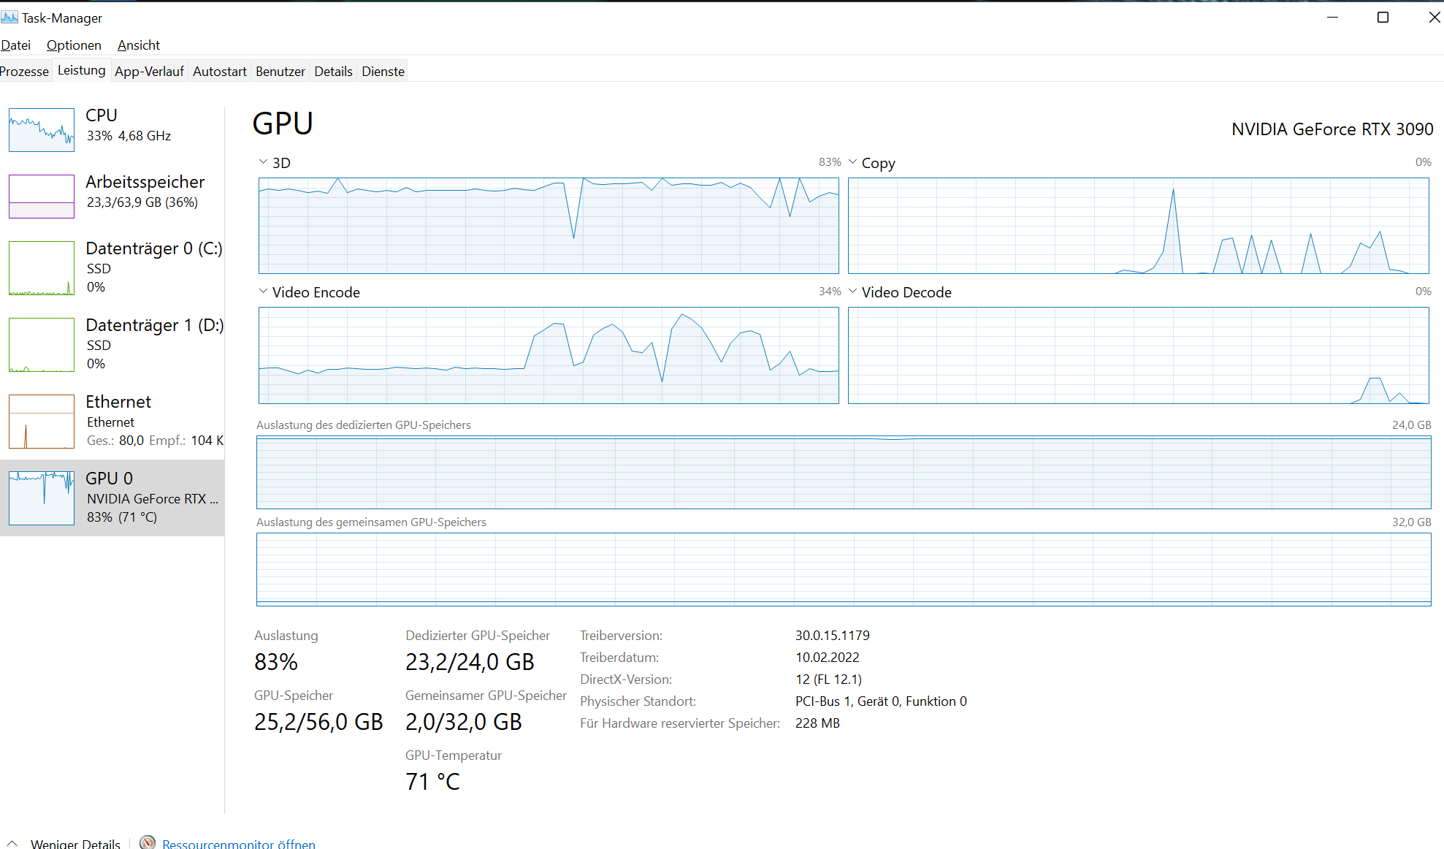Collapse the 3D engine graph
Image resolution: width=1444 pixels, height=849 pixels.
pyautogui.click(x=262, y=161)
